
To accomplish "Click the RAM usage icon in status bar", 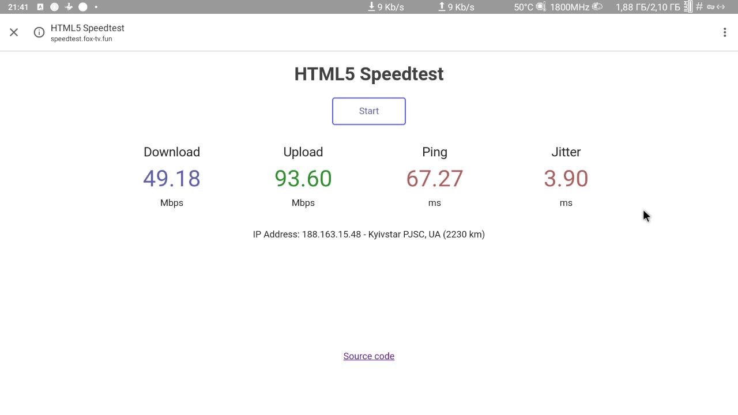I will tap(688, 7).
